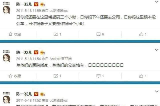Open the 陈一发儿 username on the 11:52 post

[24, 94]
